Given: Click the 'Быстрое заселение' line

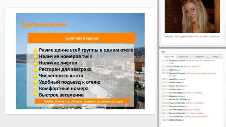Looking at the screenshot, I should pyautogui.click(x=61, y=95).
